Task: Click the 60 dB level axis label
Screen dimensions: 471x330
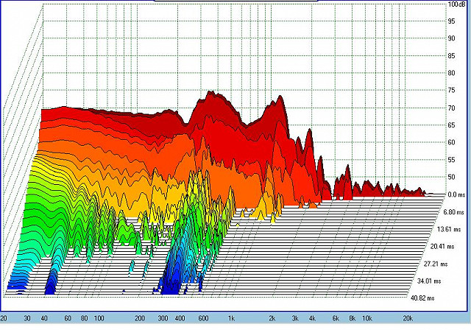Action: tap(451, 142)
